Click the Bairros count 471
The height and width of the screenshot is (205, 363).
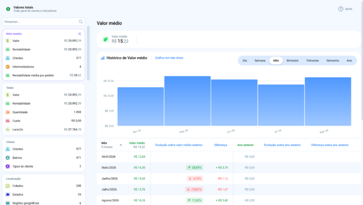pyautogui.click(x=78, y=158)
